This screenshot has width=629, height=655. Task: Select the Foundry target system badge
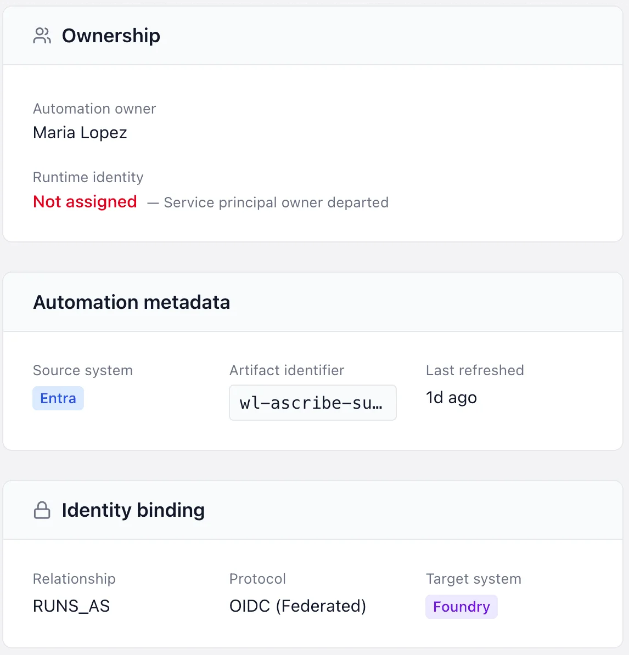[461, 607]
